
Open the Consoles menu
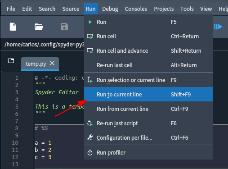136,9
